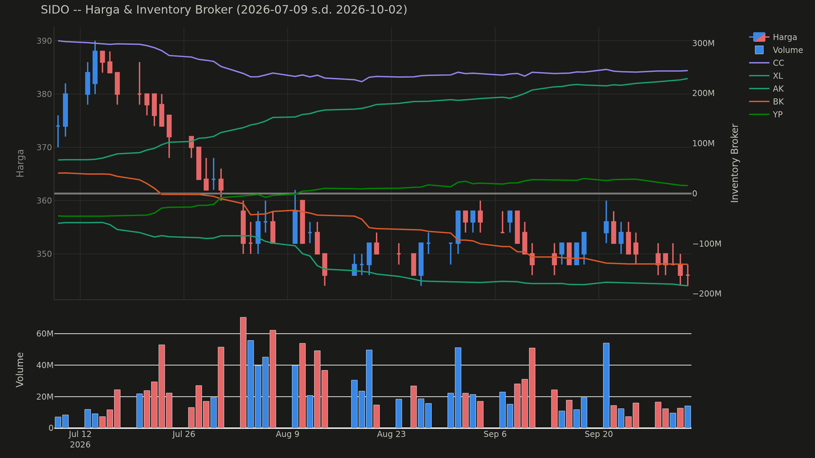The width and height of the screenshot is (815, 458).
Task: Click the Inventory Broker axis title
Action: [735, 163]
